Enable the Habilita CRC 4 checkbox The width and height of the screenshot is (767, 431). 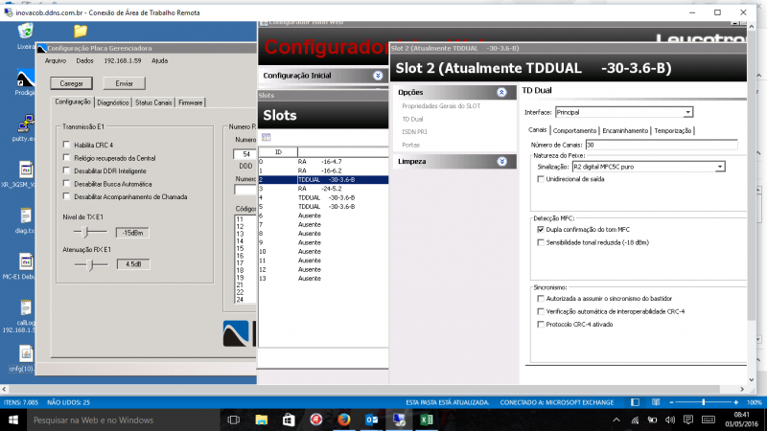coord(66,145)
